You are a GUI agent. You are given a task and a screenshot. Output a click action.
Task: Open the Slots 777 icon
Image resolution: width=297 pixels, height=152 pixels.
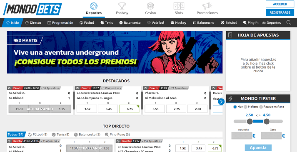coord(179,6)
